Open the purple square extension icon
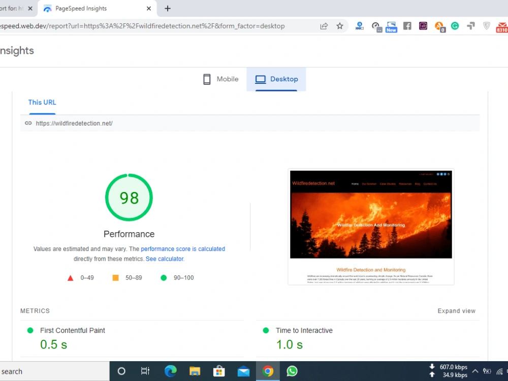The image size is (508, 381). coord(423,26)
